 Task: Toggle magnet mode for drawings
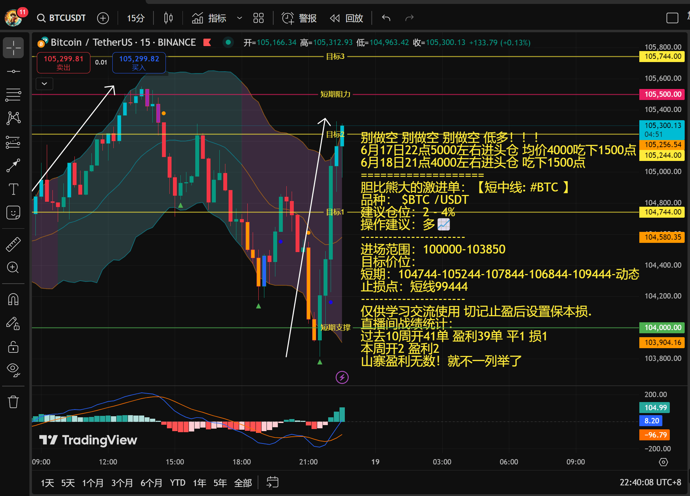click(x=13, y=300)
